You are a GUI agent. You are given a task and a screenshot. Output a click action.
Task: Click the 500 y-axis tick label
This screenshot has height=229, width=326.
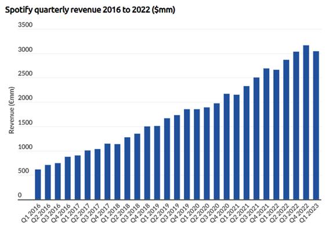coord(24,171)
